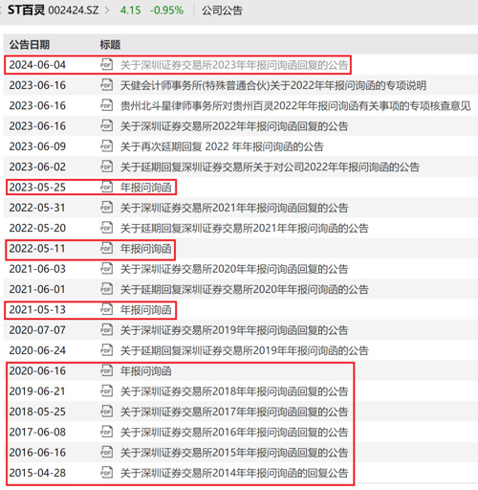Open 关于再次延期回复 2022 年年报问询函的公告

click(222, 146)
